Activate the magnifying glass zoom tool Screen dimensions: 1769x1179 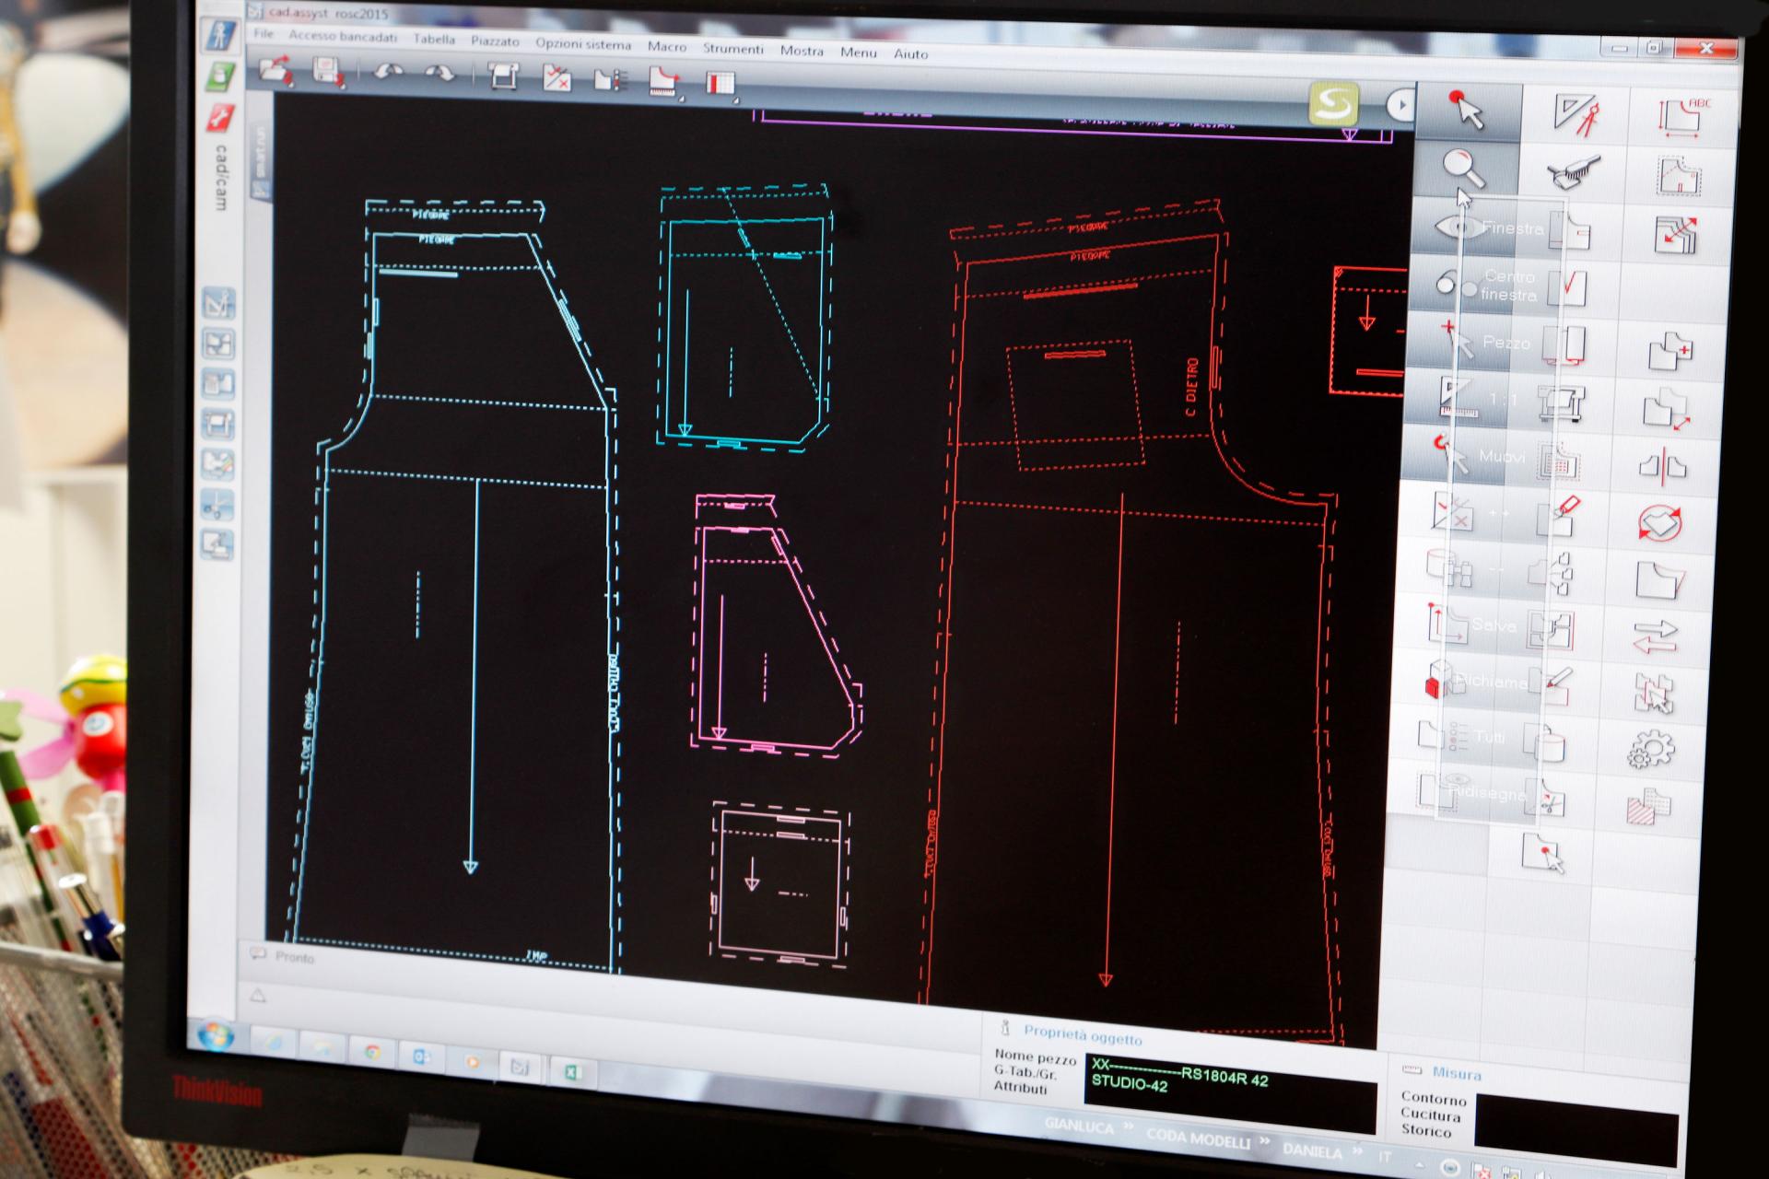pyautogui.click(x=1463, y=169)
